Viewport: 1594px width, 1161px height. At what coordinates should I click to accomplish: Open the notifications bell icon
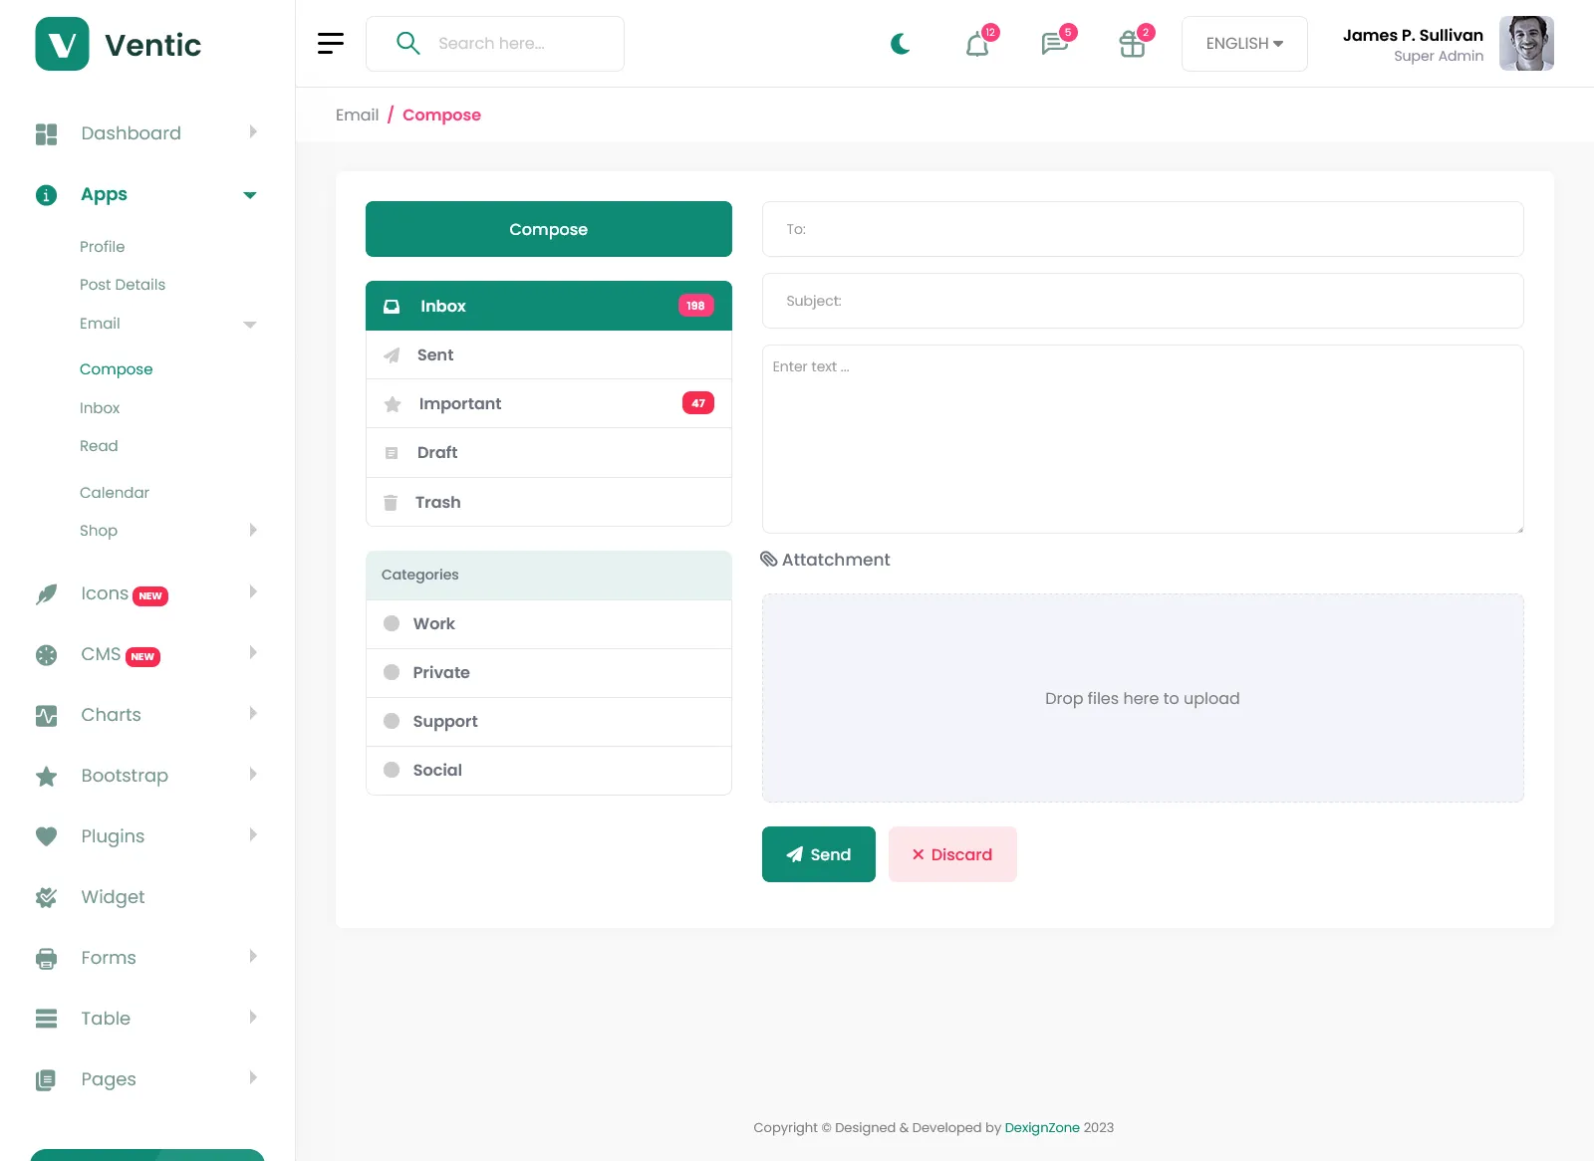coord(978,44)
